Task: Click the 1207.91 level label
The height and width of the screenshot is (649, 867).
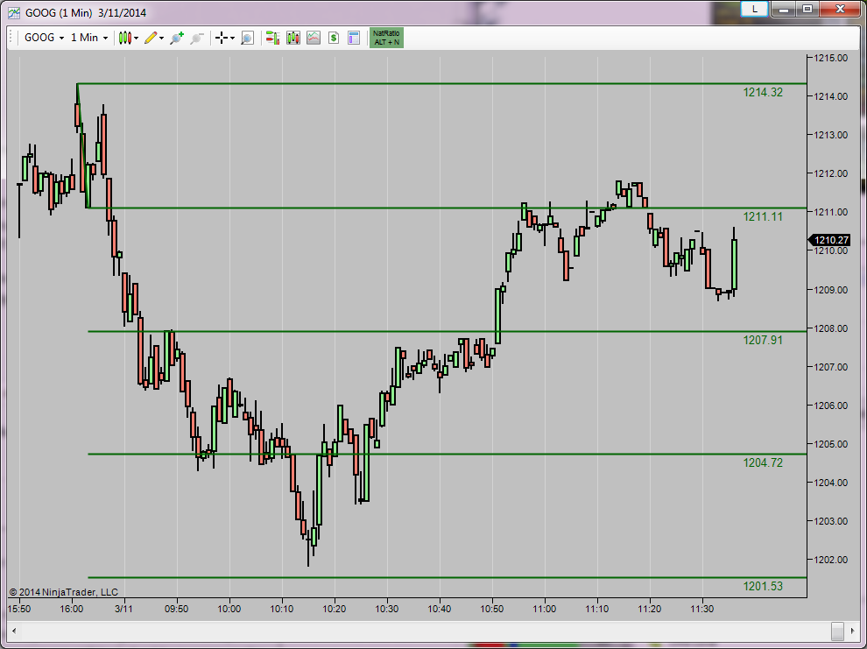Action: point(763,340)
